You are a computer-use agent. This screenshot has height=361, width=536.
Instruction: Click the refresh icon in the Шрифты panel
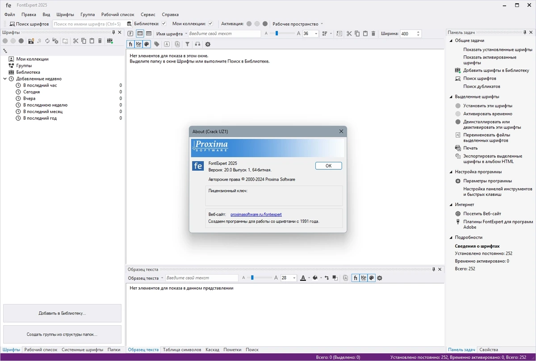pos(47,41)
